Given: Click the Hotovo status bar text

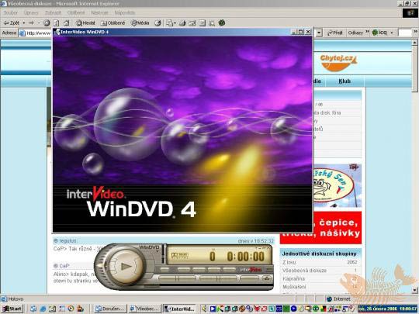Looking at the screenshot, I should [16, 298].
